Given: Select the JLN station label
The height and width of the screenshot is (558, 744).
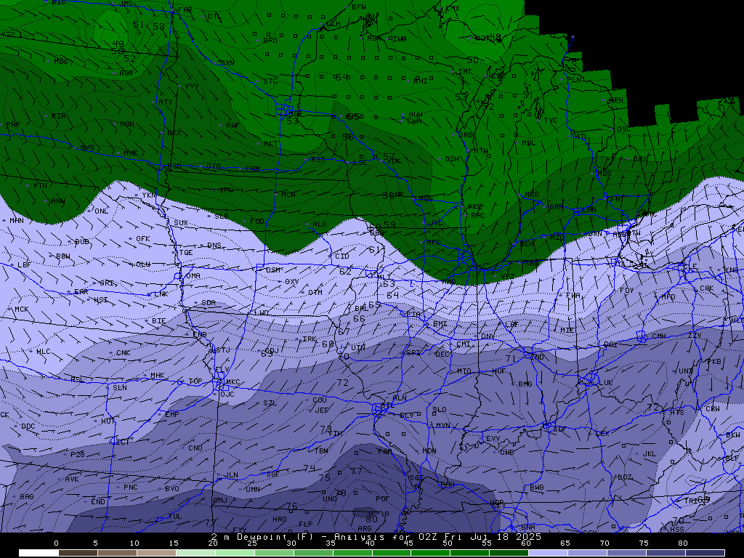Looking at the screenshot, I should (x=231, y=475).
